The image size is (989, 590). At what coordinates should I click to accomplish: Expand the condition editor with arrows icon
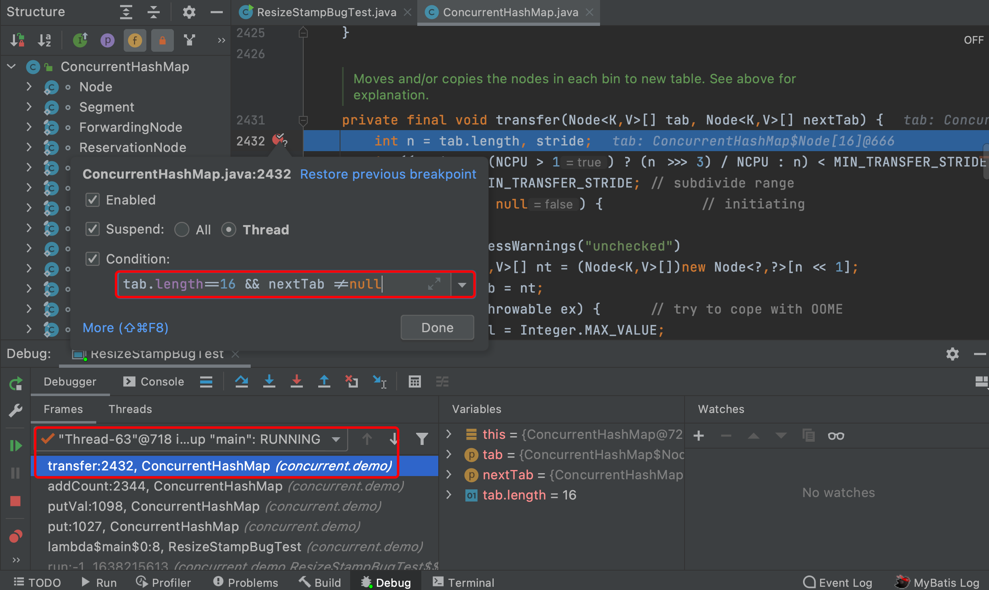[434, 284]
